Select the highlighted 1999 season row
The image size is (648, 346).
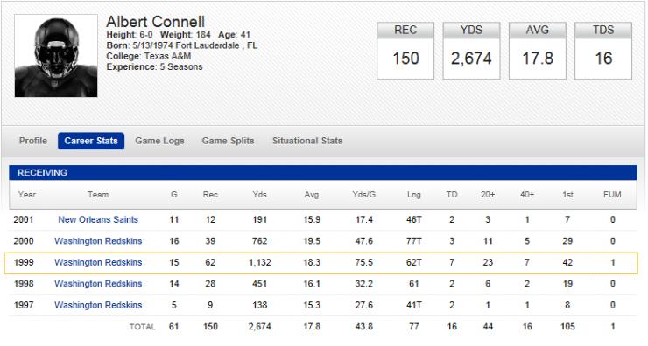point(321,263)
